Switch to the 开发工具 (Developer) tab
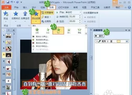Screen dimensions: 132x95 point(95,7)
